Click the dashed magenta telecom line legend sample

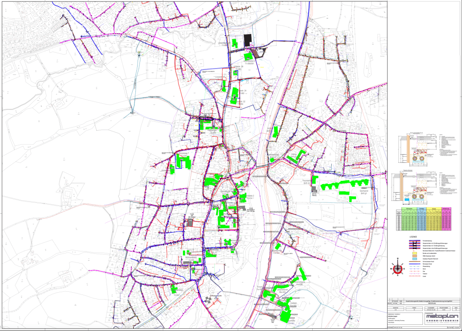415,274
